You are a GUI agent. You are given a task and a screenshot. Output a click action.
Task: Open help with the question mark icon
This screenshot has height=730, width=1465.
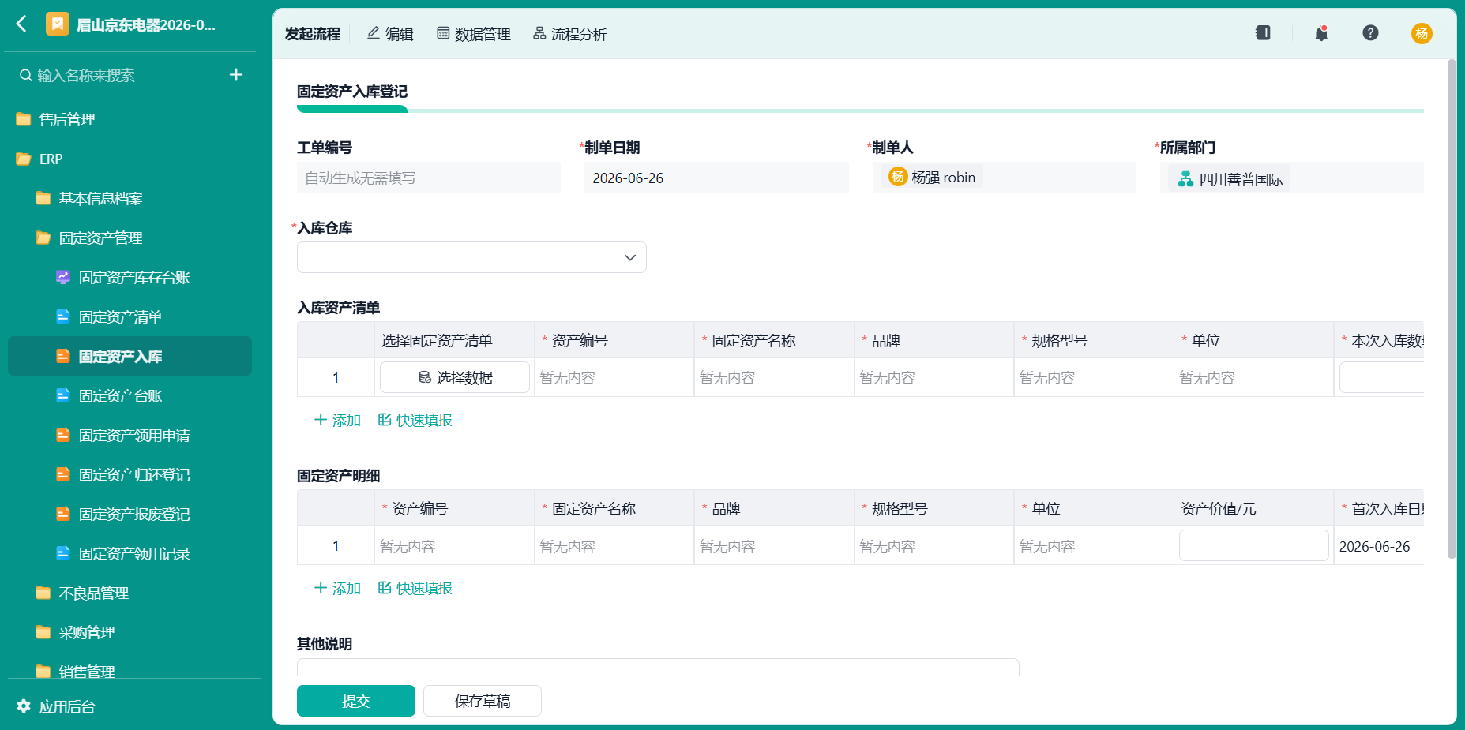1370,33
